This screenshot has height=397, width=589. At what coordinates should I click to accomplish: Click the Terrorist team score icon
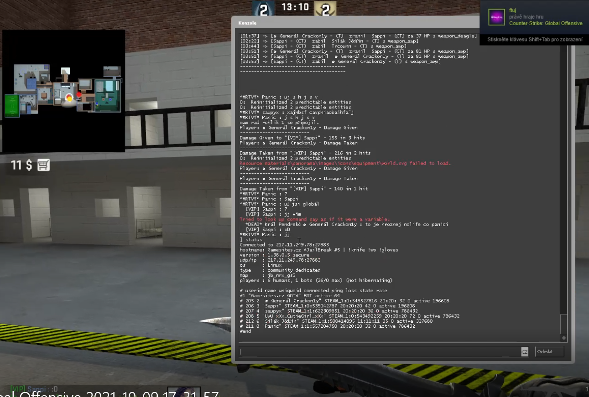pyautogui.click(x=325, y=8)
